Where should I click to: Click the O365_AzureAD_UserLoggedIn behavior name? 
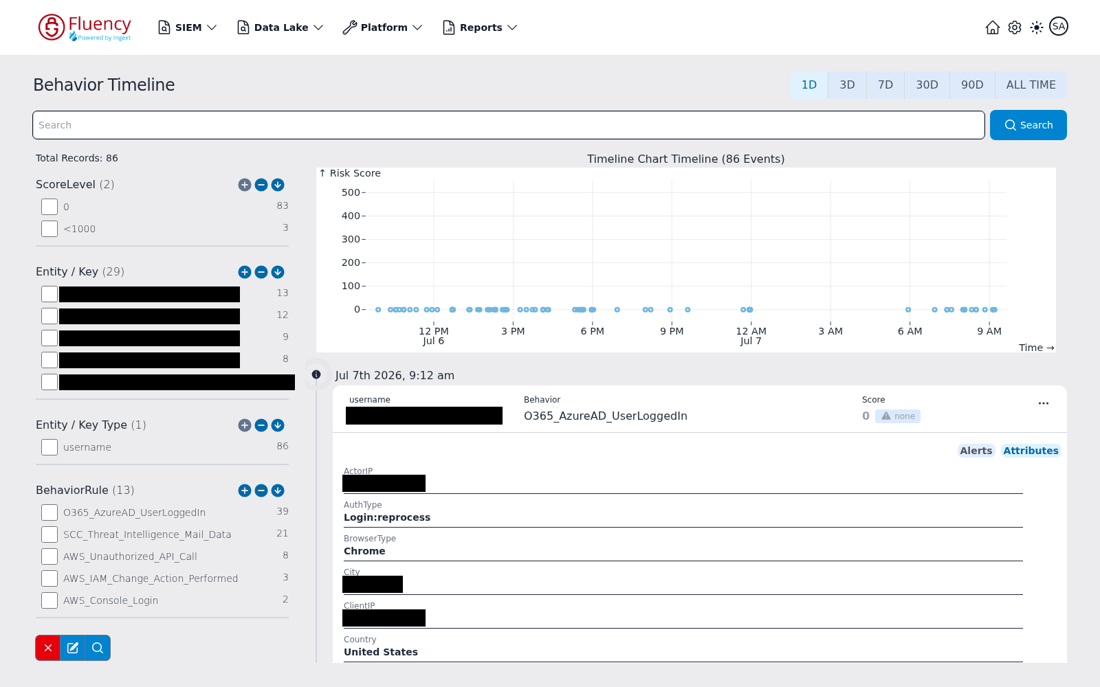[x=606, y=416]
